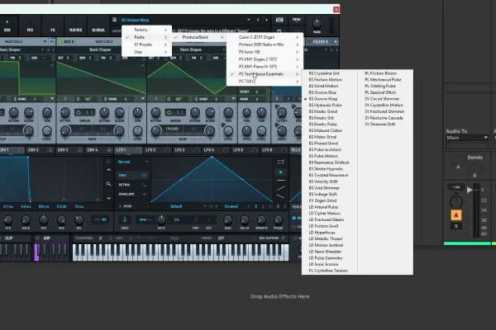This screenshot has height=330, width=496.
Task: Click the purple highlighted keyboard key
Action: (x=36, y=252)
